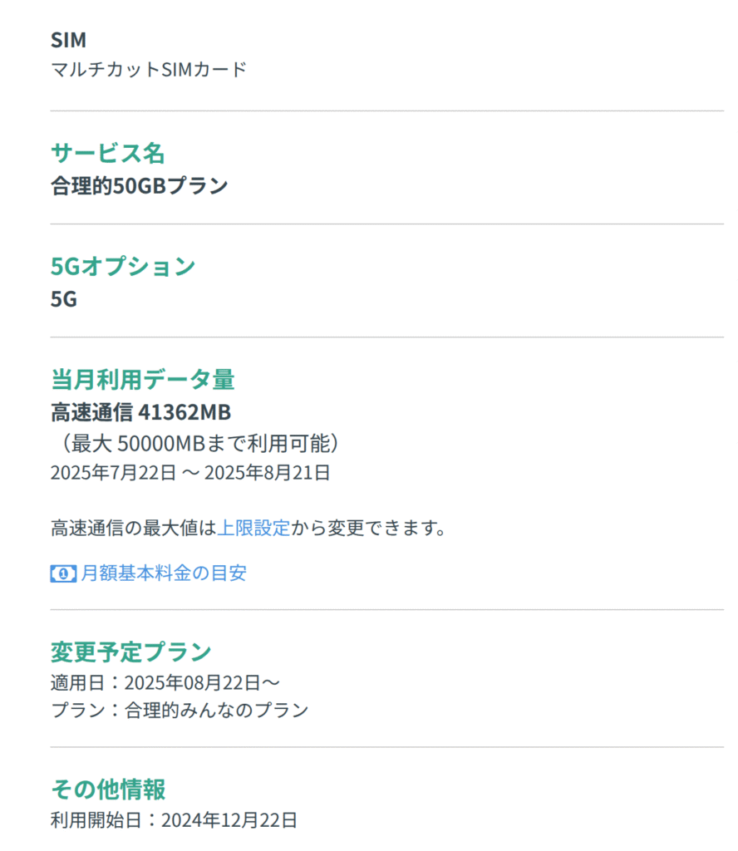Click the 5Gオプション heading
The width and height of the screenshot is (738, 851).
123,267
